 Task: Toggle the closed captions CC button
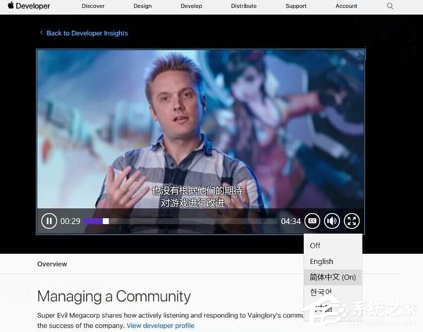(312, 221)
